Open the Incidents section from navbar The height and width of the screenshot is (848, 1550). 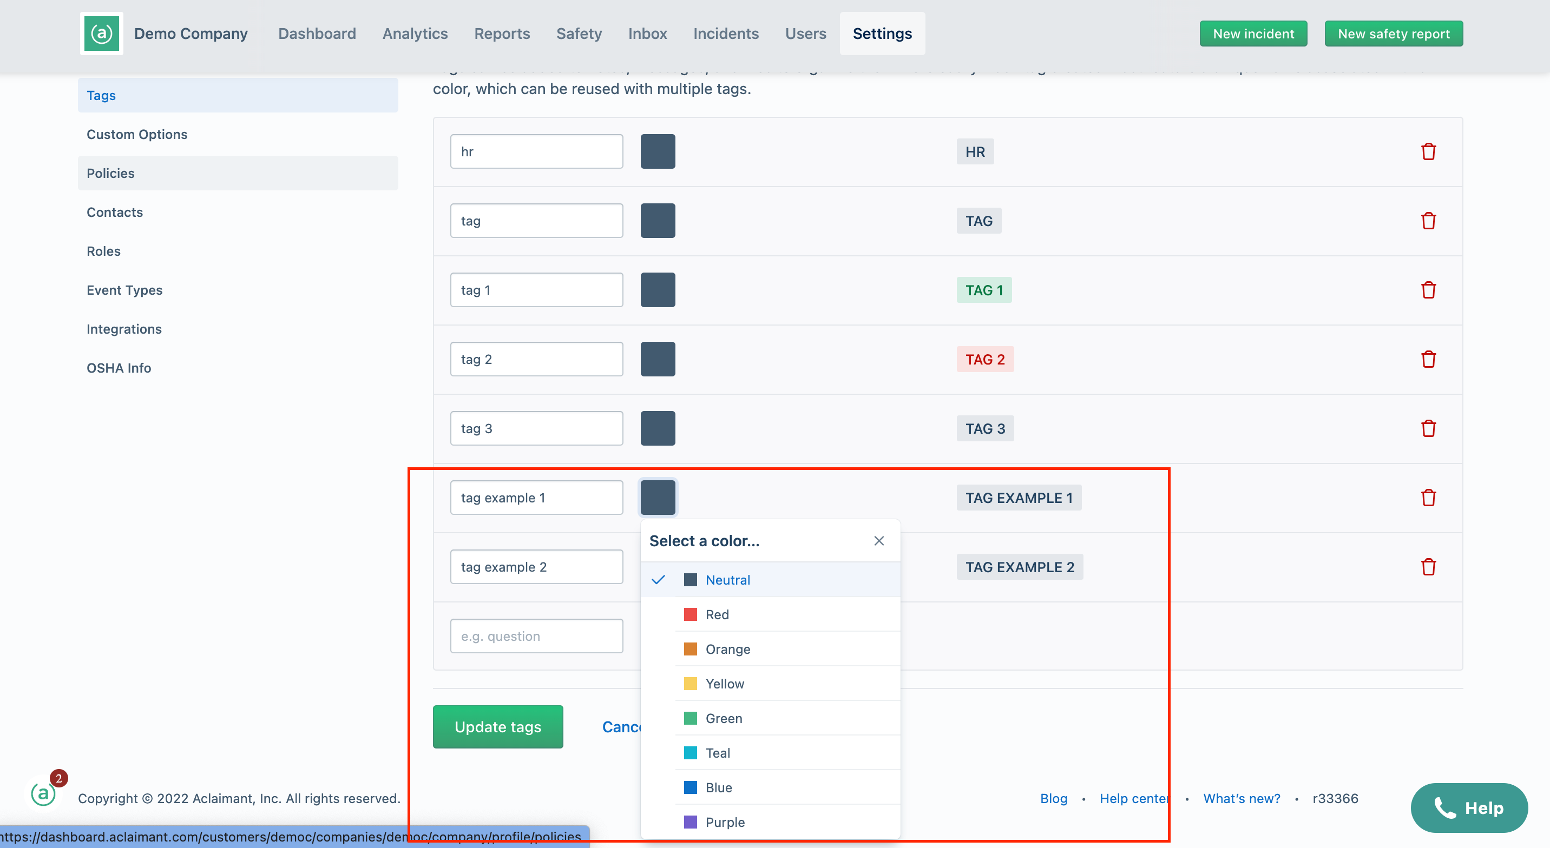click(x=726, y=33)
